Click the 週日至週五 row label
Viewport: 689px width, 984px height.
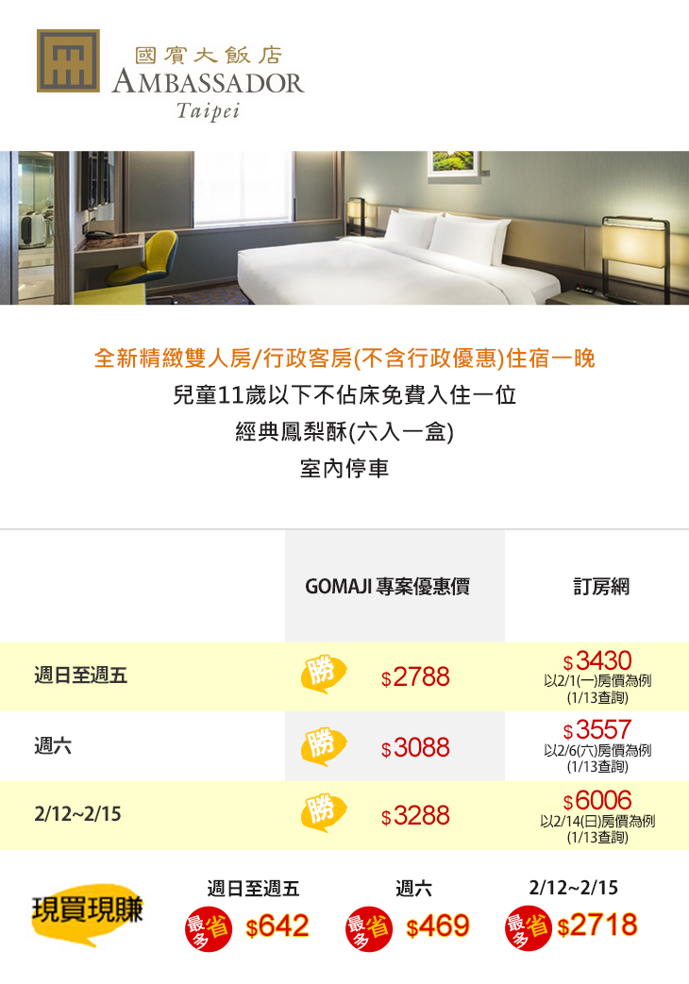click(80, 676)
